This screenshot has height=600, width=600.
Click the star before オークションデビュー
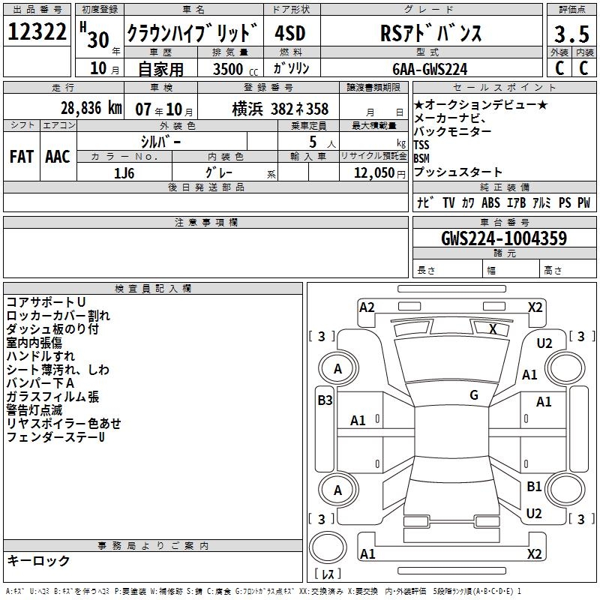419,104
